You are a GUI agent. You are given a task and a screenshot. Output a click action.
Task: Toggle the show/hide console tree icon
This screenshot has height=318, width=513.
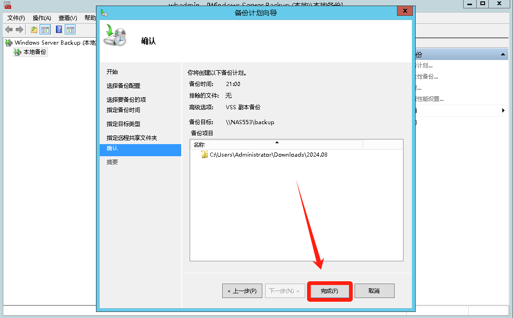click(45, 30)
